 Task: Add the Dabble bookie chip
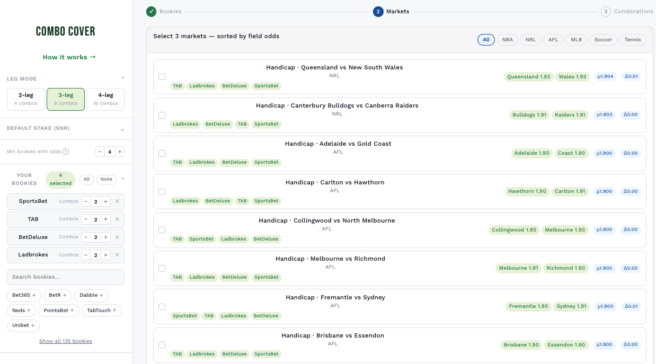tap(91, 296)
